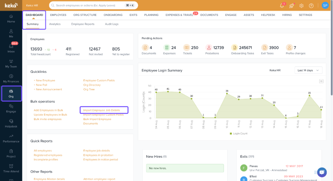Open My Finances in sidebar
This screenshot has height=181, width=333.
(x=11, y=79)
